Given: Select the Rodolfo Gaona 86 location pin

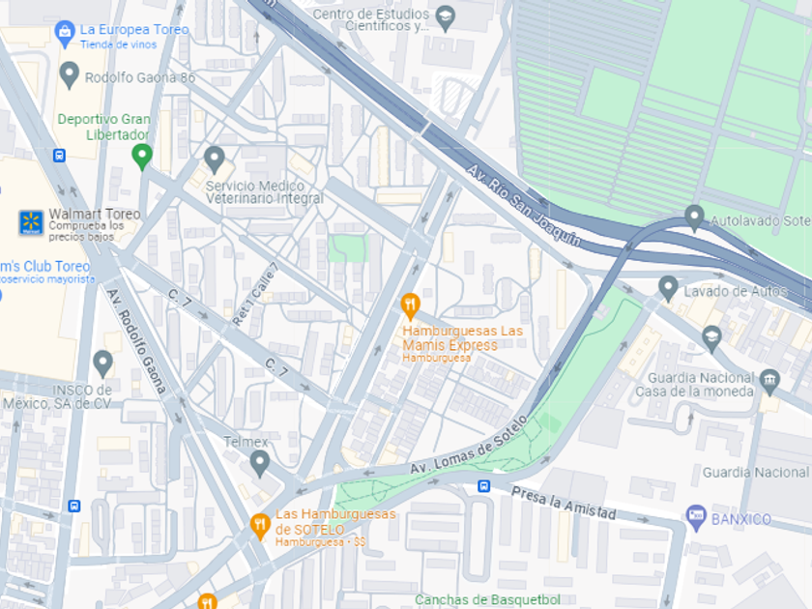Looking at the screenshot, I should pos(69,75).
